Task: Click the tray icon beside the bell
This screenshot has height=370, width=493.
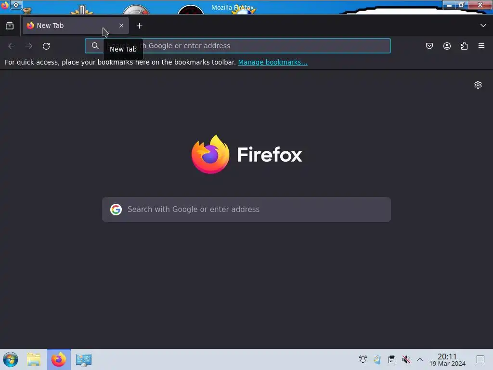Action: click(x=377, y=359)
